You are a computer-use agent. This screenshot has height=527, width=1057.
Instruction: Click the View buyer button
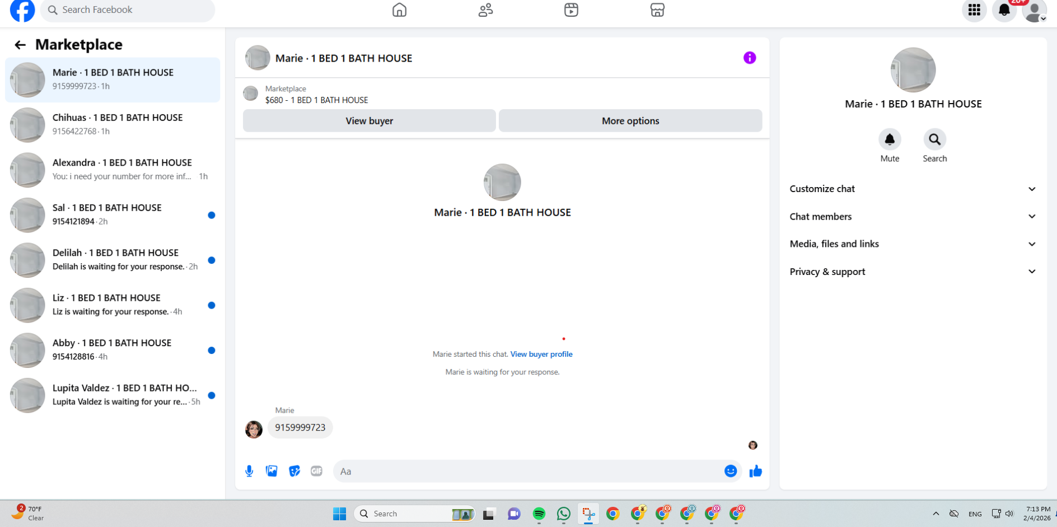pos(370,120)
